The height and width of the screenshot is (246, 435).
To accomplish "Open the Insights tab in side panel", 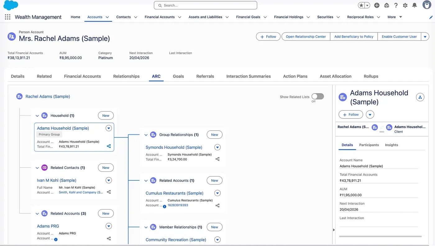I will [391, 145].
